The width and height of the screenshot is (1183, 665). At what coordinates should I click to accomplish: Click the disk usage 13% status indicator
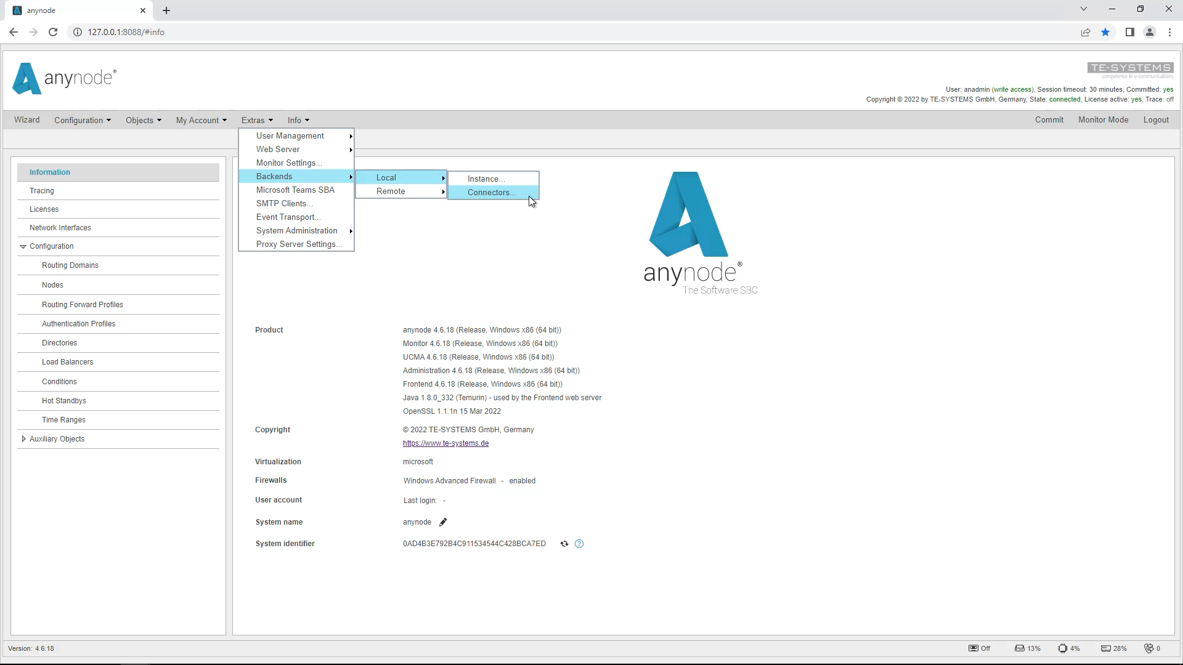point(1027,648)
